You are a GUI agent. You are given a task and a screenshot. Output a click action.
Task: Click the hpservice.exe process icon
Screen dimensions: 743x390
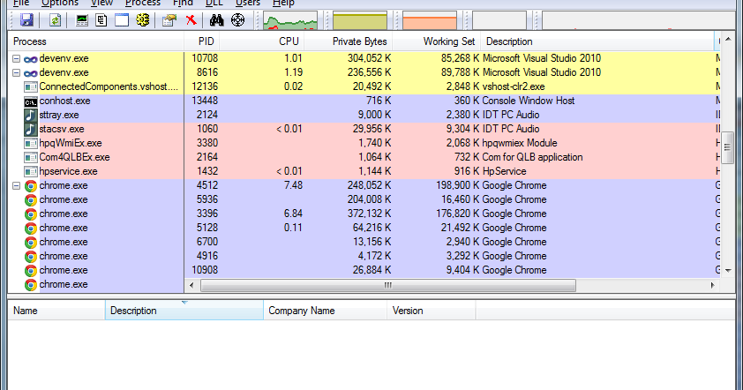coord(31,172)
